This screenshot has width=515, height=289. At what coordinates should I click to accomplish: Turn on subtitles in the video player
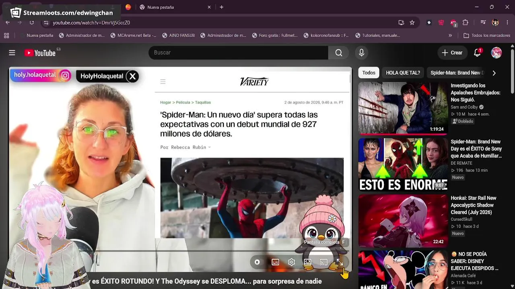(x=275, y=262)
